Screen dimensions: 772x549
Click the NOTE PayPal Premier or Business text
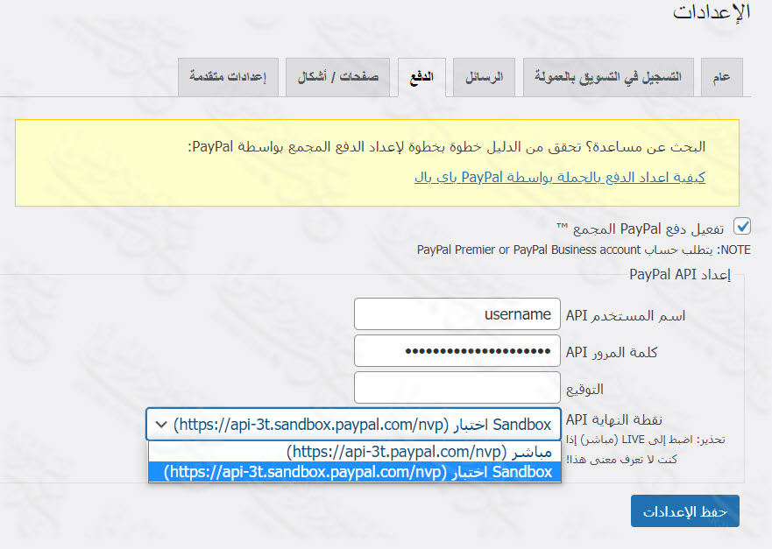coord(584,250)
